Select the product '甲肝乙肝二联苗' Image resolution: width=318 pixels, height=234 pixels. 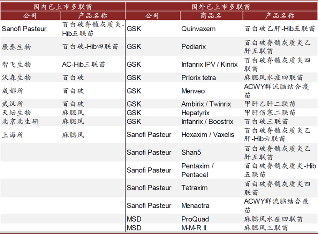click(x=270, y=104)
